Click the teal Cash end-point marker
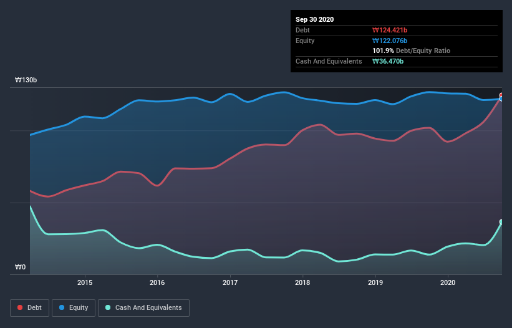The width and height of the screenshot is (512, 328). click(501, 222)
